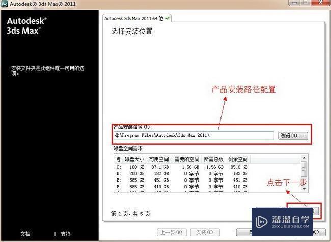331x242 pixels.
Task: Select the E: drive row label
Action: [x=119, y=180]
